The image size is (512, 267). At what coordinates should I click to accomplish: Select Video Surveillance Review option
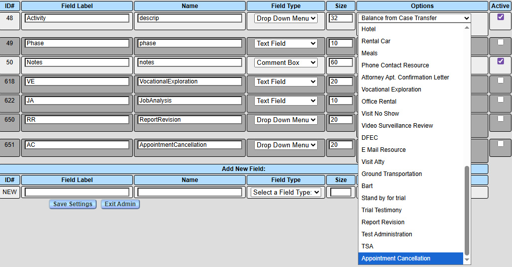pyautogui.click(x=397, y=126)
